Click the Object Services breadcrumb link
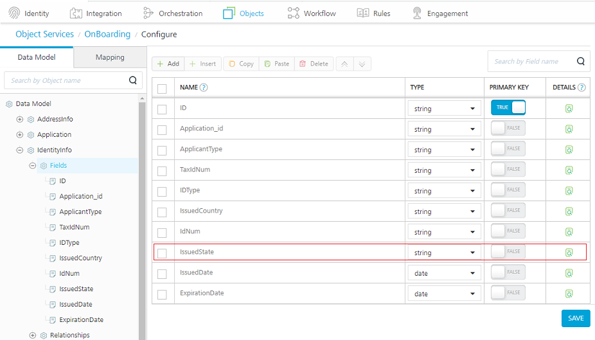This screenshot has width=595, height=340. tap(44, 34)
